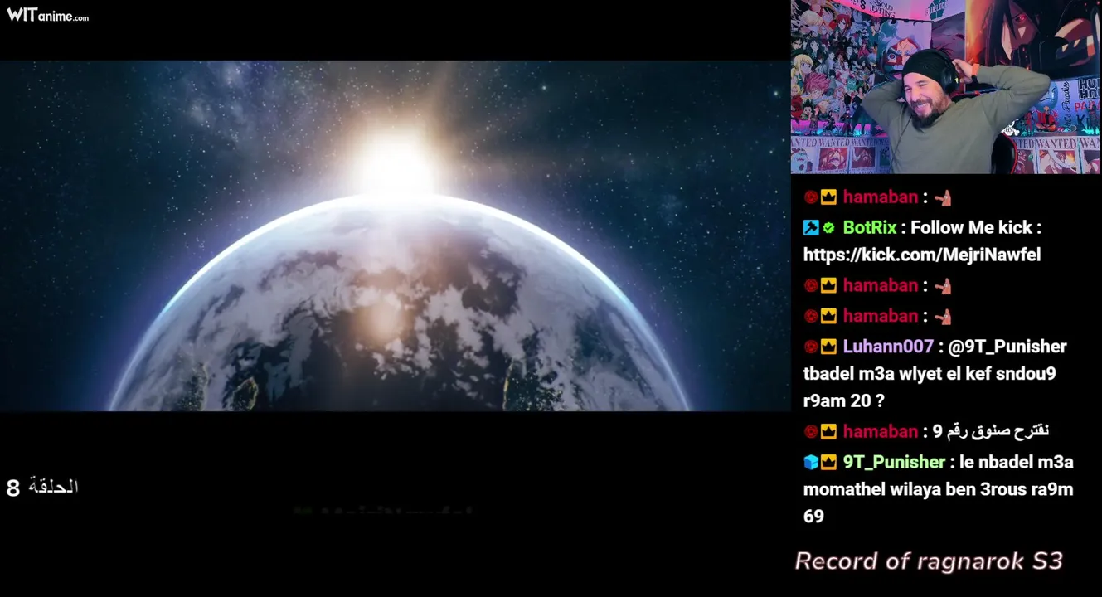Select the BotRix username in chat

[870, 227]
